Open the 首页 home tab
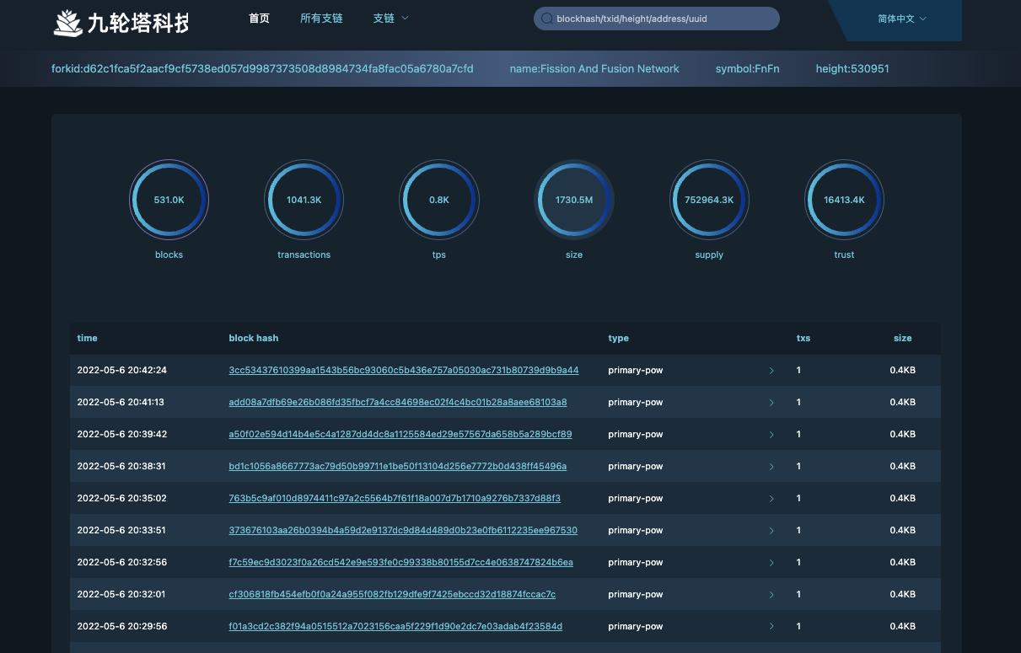 click(260, 19)
